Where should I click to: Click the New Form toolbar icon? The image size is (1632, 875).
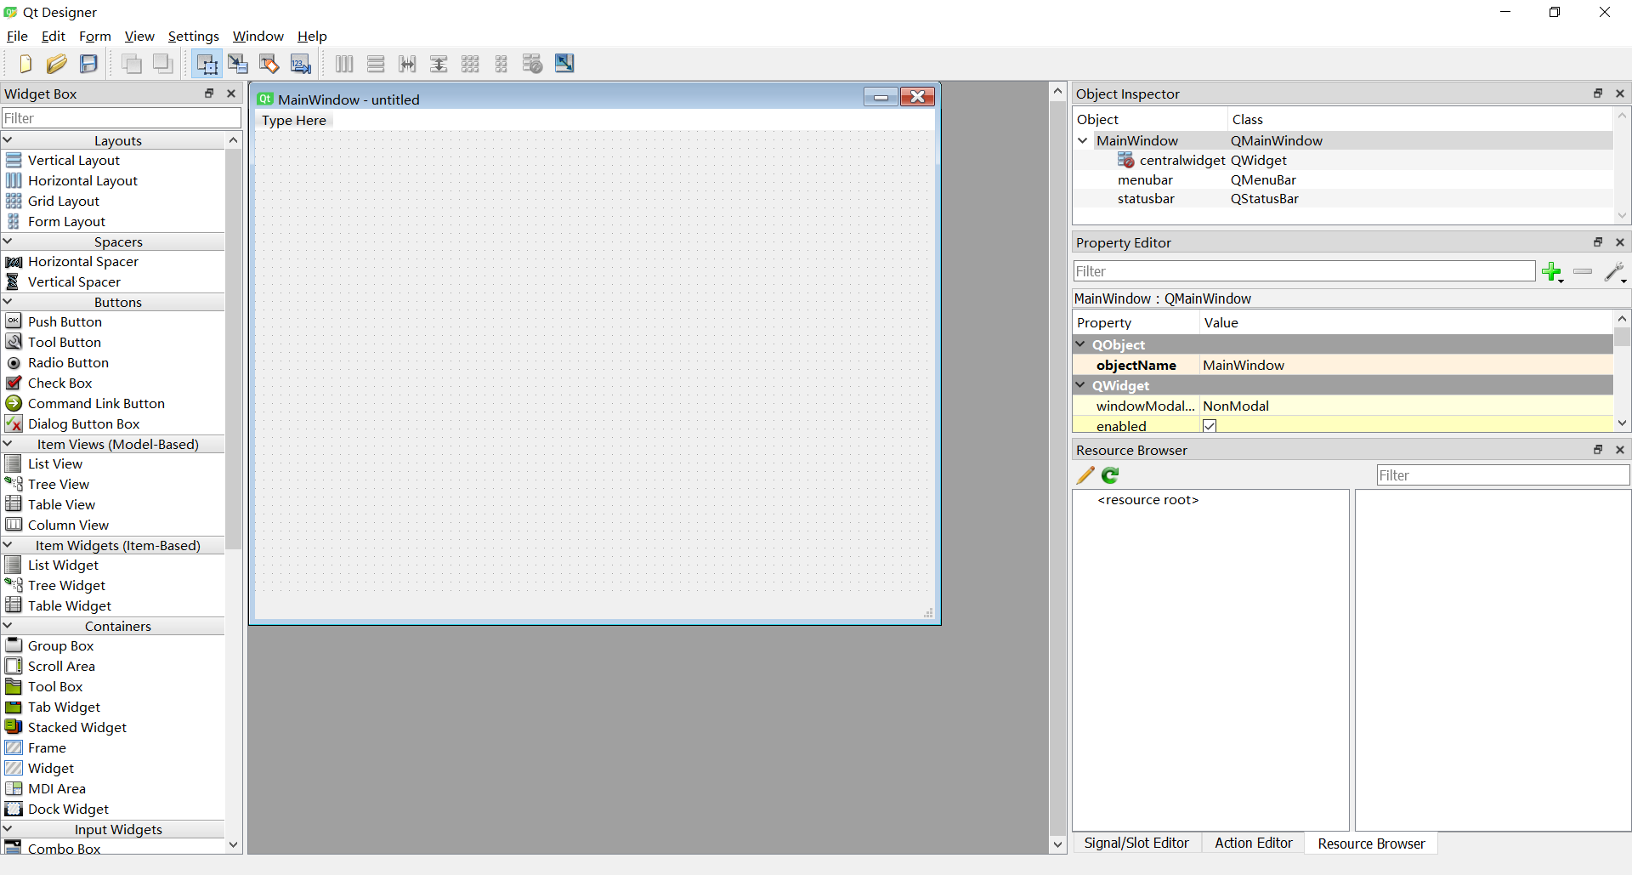click(25, 64)
